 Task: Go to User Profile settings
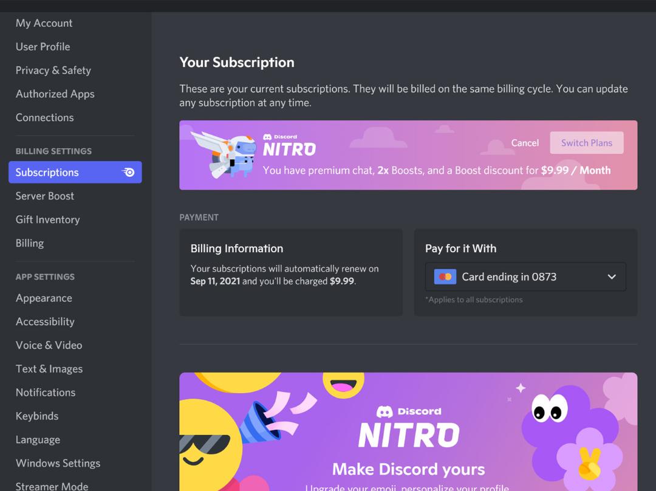pyautogui.click(x=43, y=46)
